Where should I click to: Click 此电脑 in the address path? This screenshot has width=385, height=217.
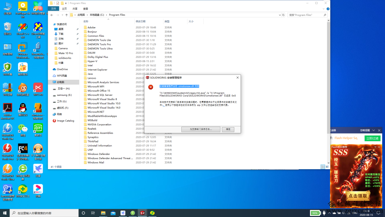pos(81,15)
